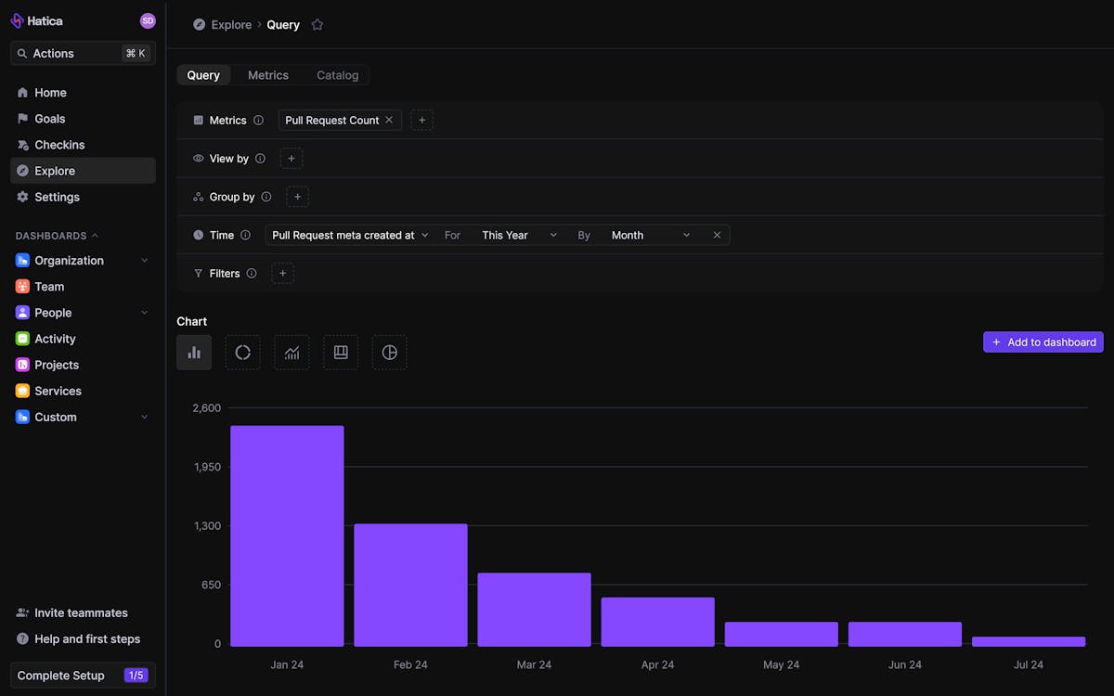Switch to the Metrics tab
The width and height of the screenshot is (1114, 696).
[268, 75]
